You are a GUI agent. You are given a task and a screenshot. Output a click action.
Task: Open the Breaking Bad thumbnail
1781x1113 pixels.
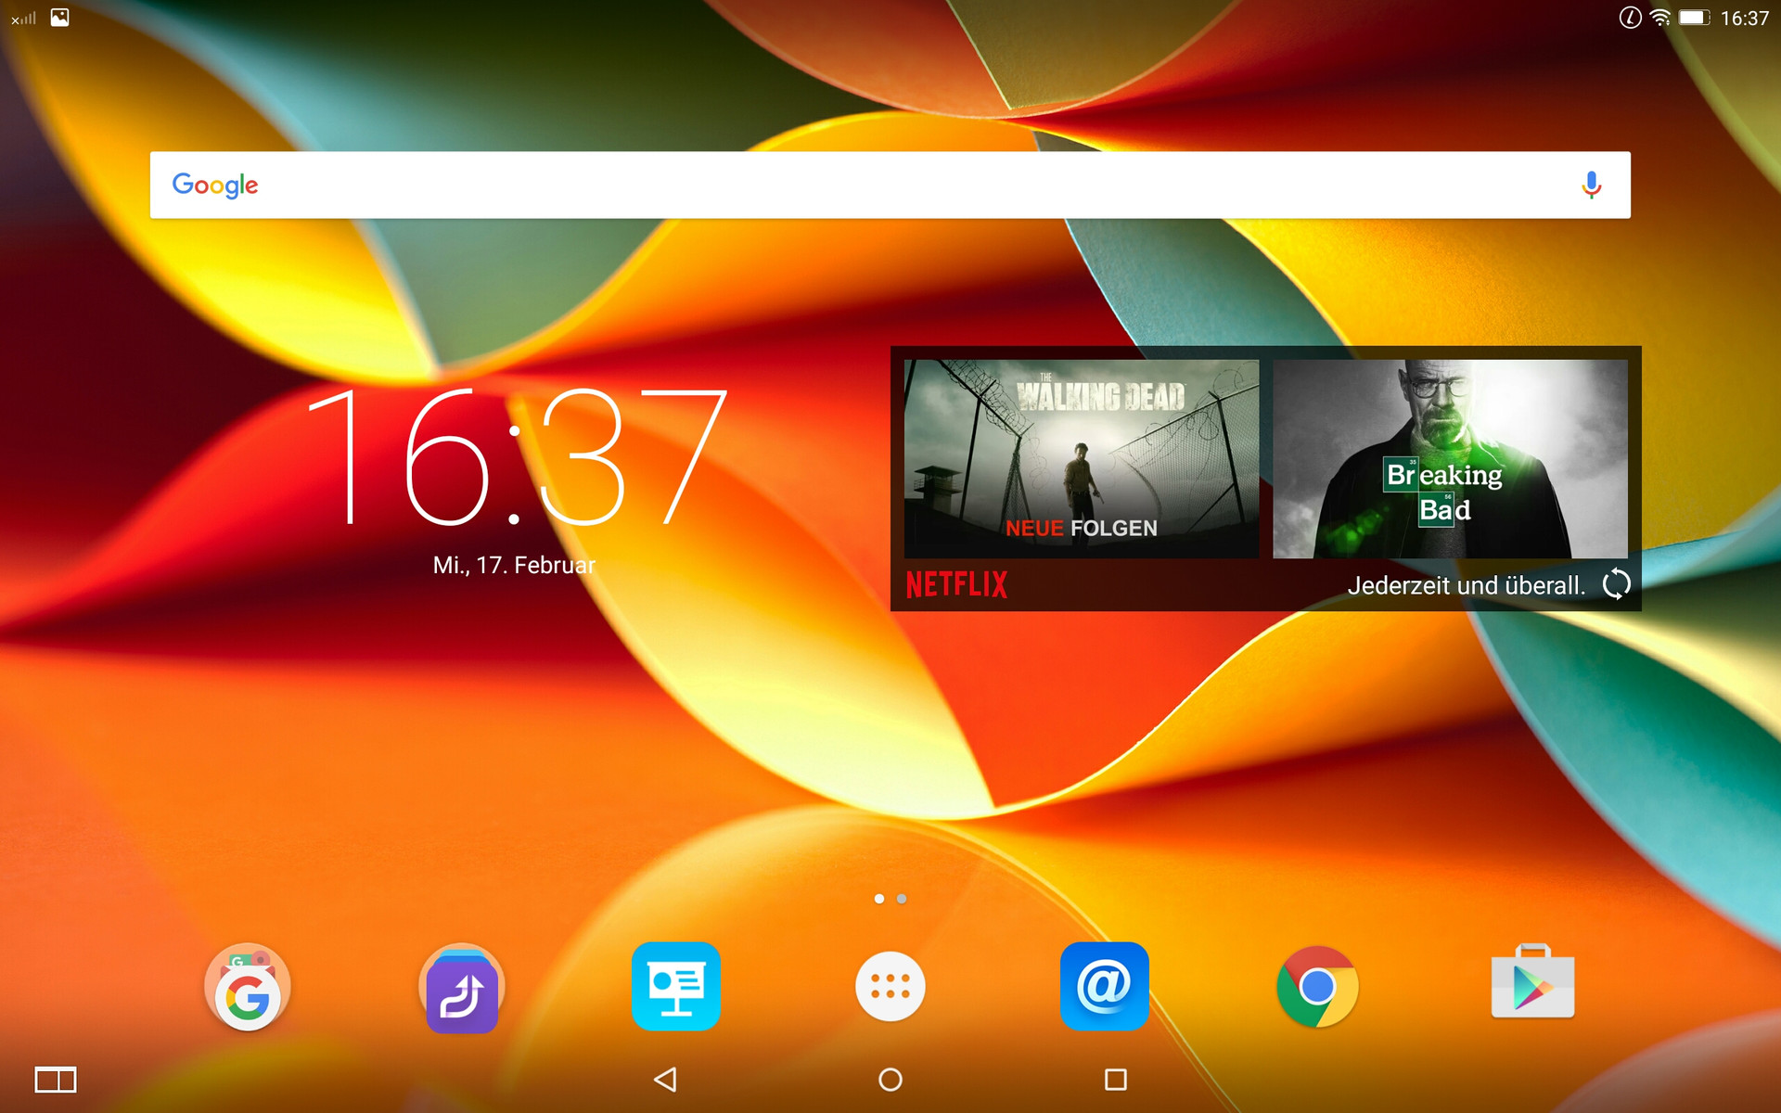1450,458
